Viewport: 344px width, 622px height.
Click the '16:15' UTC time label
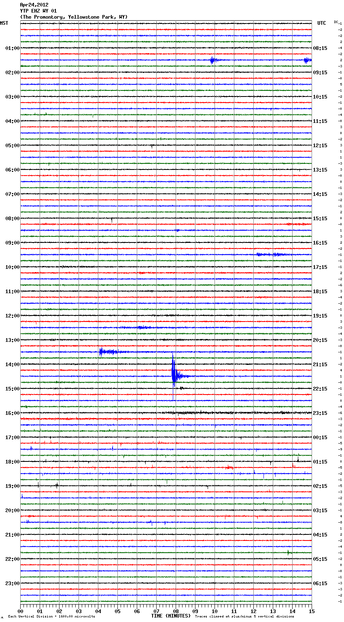coord(320,243)
